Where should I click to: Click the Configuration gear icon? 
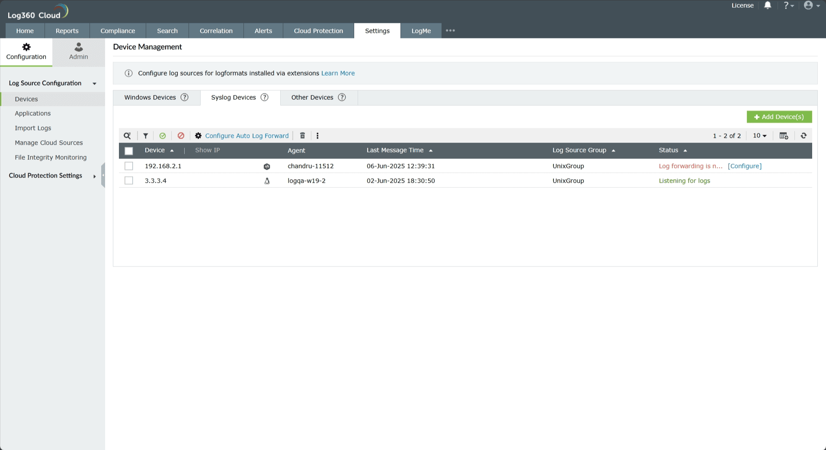[26, 47]
